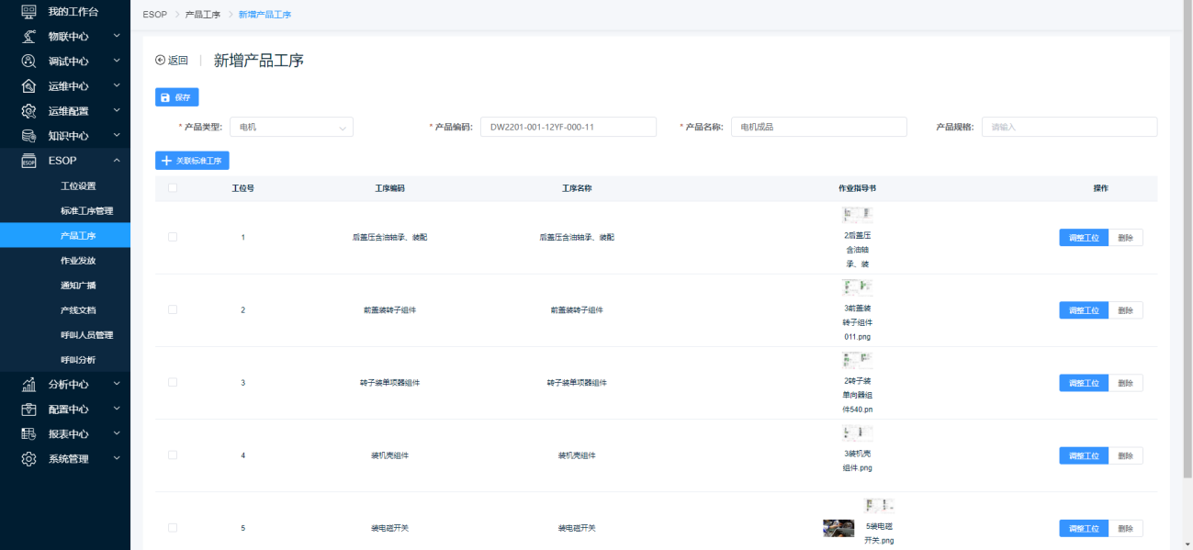1193x550 pixels.
Task: Select the checkbox for 装机壳组件 row
Action: click(x=173, y=455)
